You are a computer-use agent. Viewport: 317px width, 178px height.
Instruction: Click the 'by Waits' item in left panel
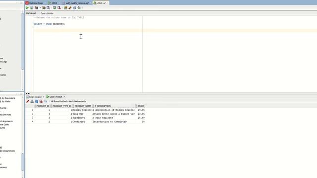click(5, 101)
